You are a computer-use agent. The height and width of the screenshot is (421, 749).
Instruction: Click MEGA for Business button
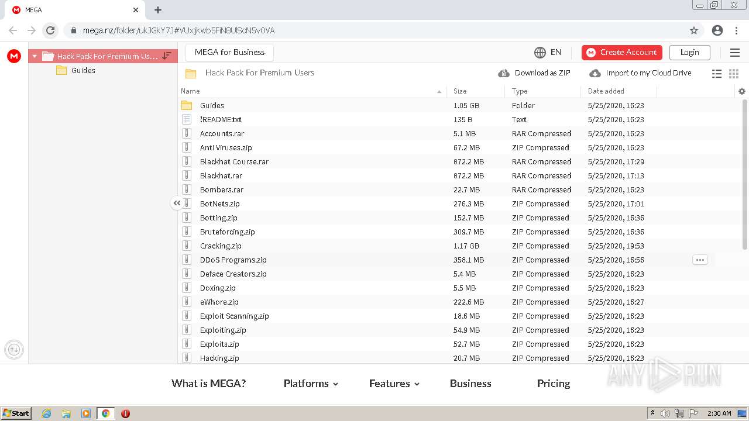tap(229, 52)
